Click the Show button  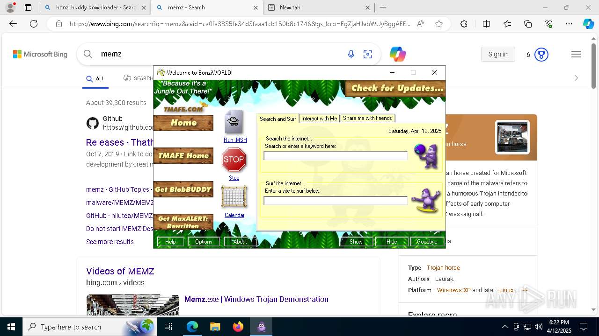[356, 241]
